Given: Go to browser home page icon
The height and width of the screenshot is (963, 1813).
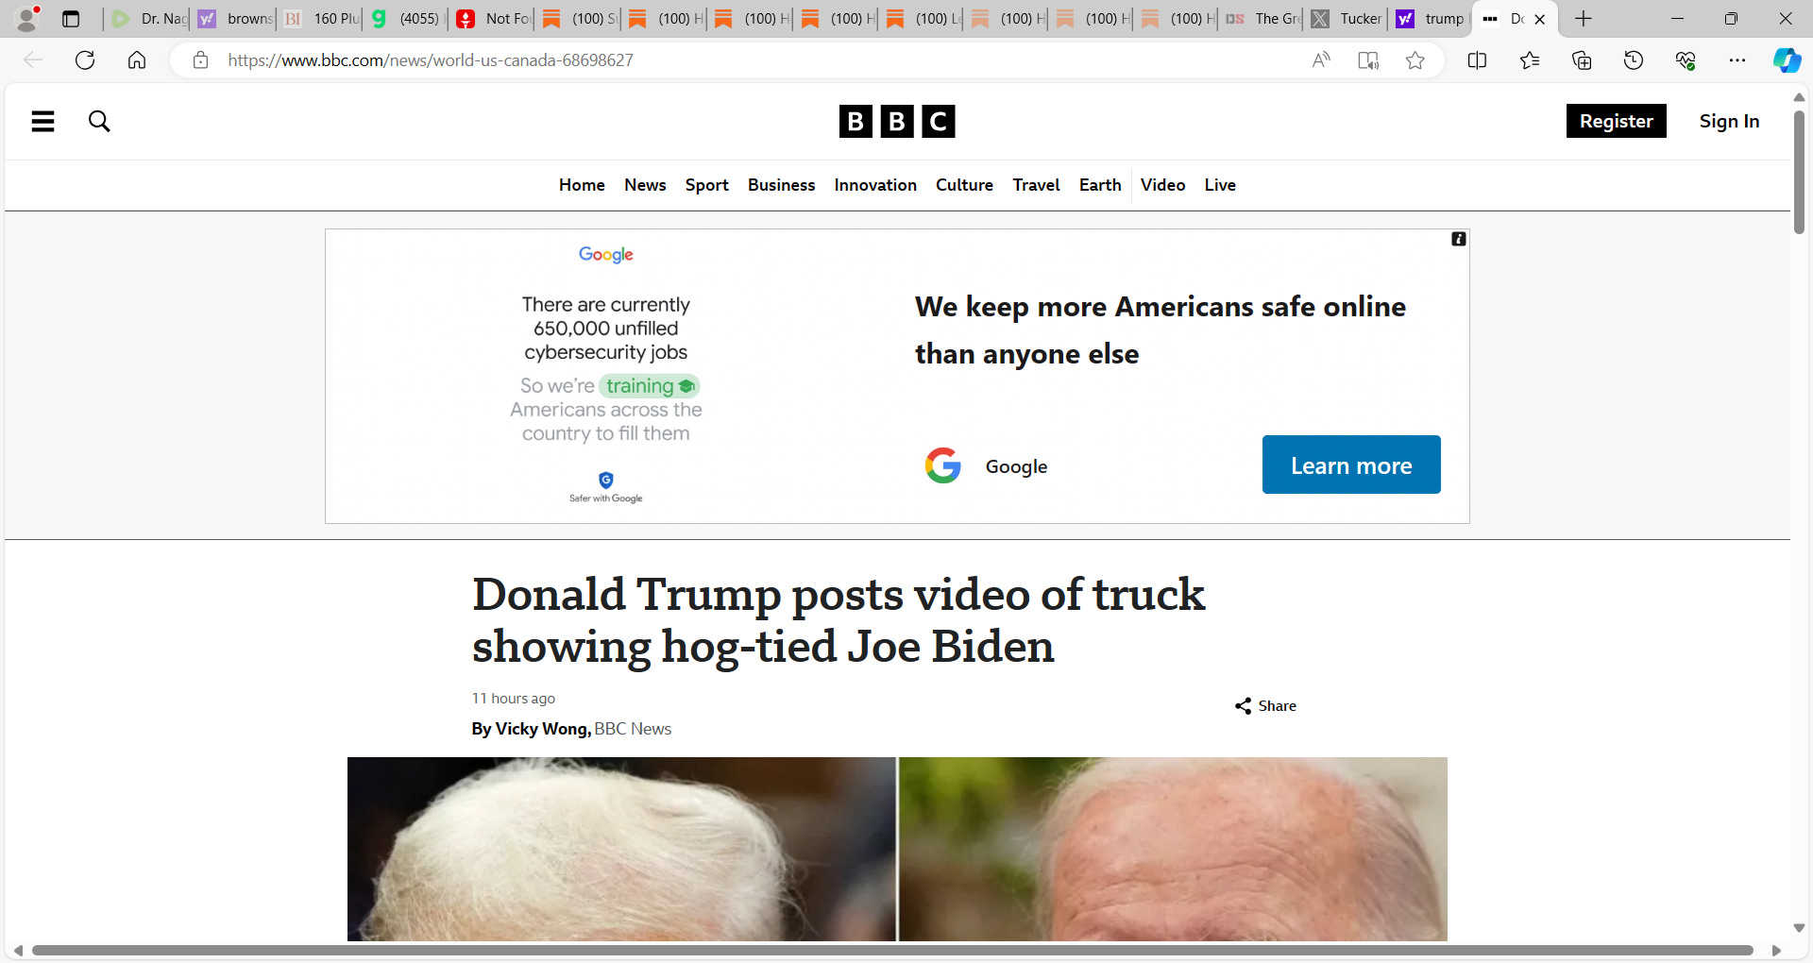Looking at the screenshot, I should [137, 60].
